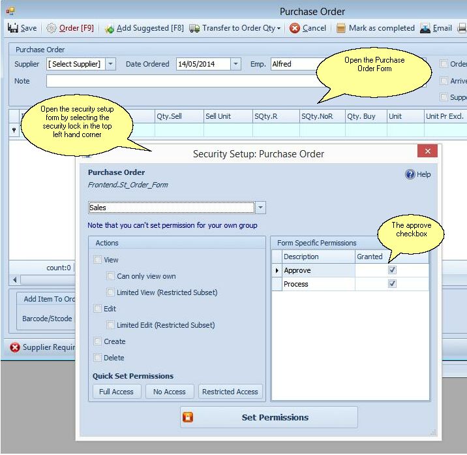Image resolution: width=467 pixels, height=455 pixels.
Task: Toggle the Edit action checkbox
Action: point(97,308)
